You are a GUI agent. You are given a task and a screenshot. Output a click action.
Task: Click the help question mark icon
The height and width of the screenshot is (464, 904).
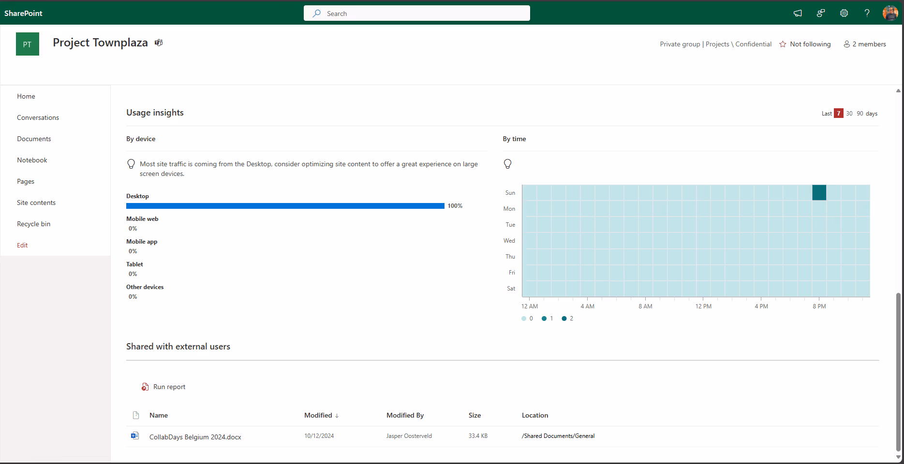pyautogui.click(x=867, y=13)
